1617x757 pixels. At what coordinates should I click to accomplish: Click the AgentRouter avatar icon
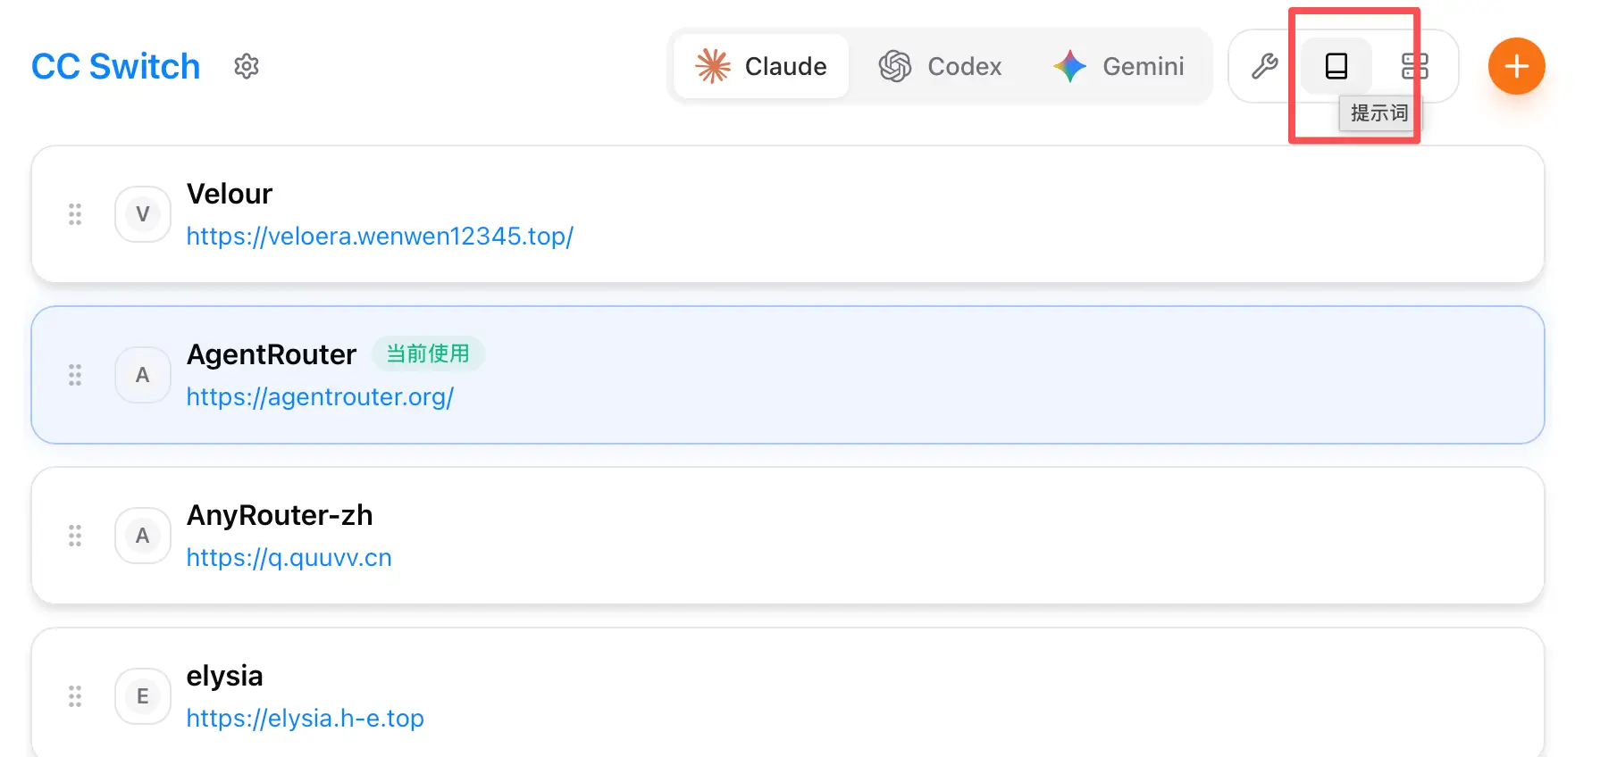pyautogui.click(x=143, y=375)
